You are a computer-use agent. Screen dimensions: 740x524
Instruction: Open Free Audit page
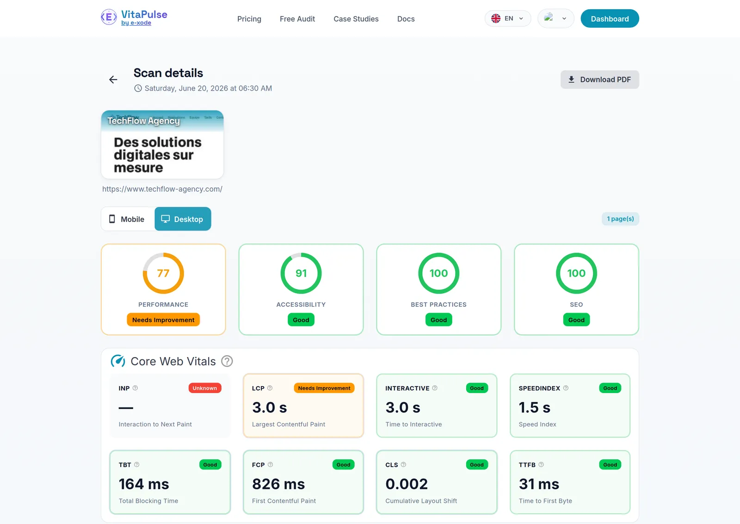pos(297,19)
